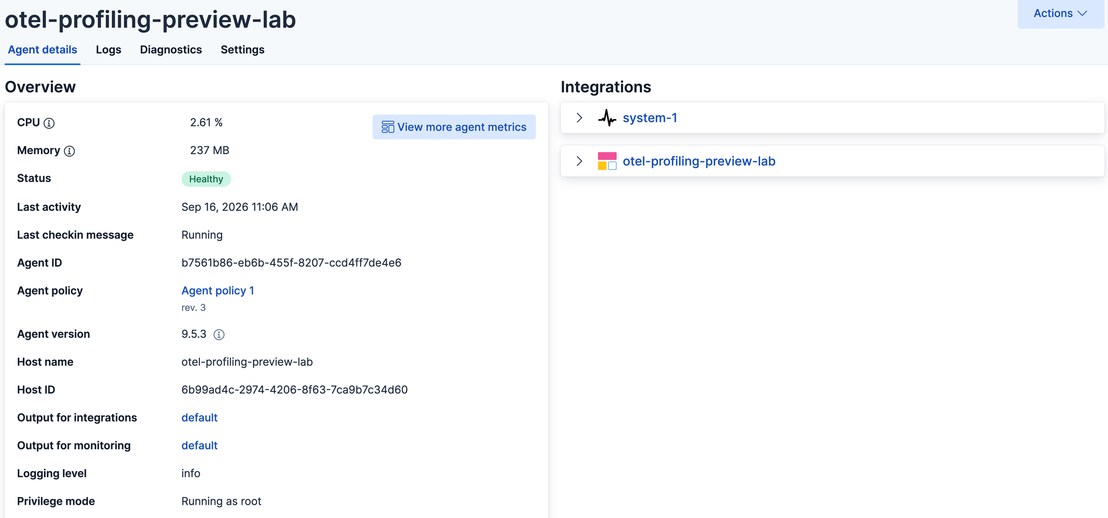Viewport: 1108px width, 518px height.
Task: Click the Last activity label
Action: [49, 207]
